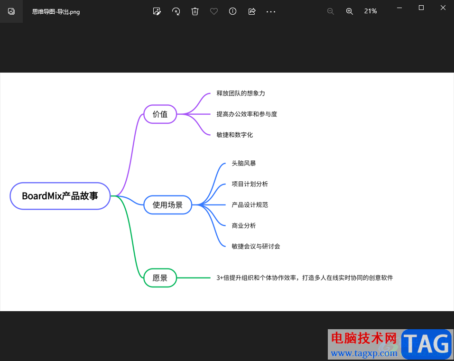Maximize the Photos window
Image resolution: width=454 pixels, height=361 pixels.
[x=421, y=8]
